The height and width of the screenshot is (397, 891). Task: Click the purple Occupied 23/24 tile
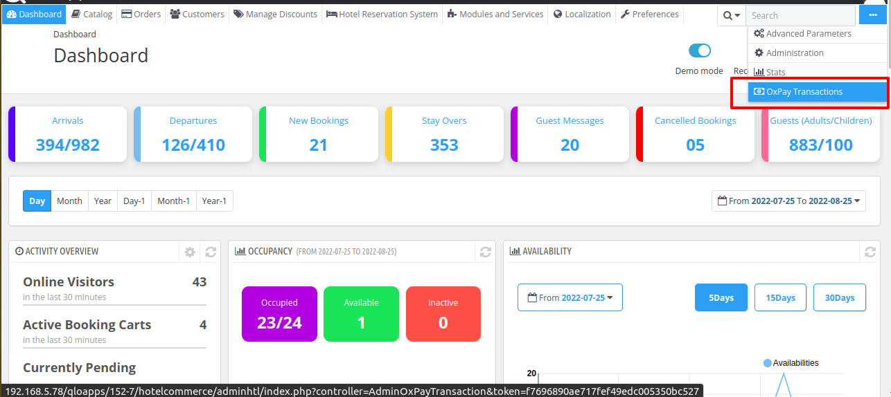point(279,314)
